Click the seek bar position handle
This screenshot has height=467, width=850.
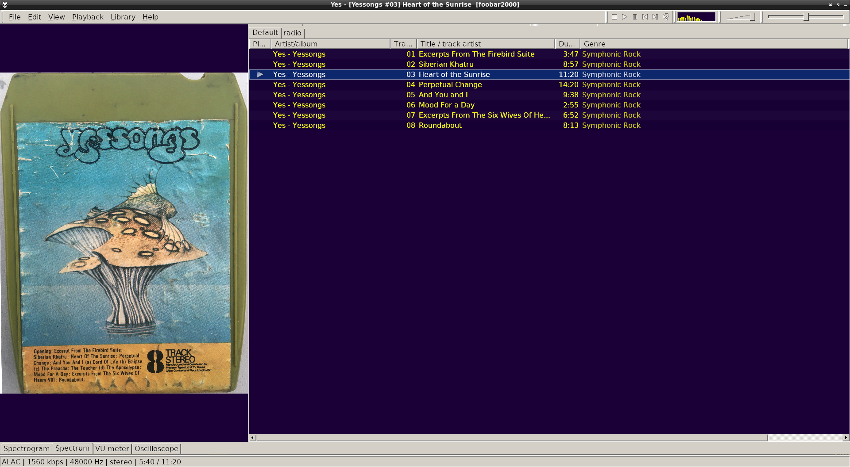806,17
